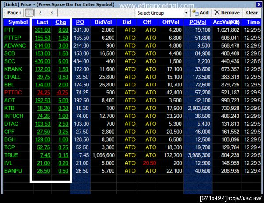Select the red PTTGC symbol

[13, 93]
